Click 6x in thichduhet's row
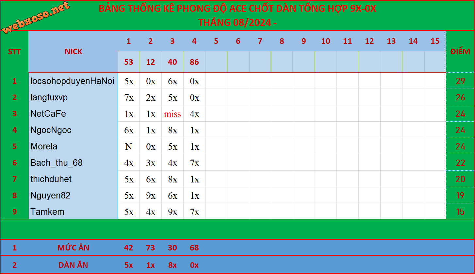Viewport: 475px width, 274px height. point(151,179)
